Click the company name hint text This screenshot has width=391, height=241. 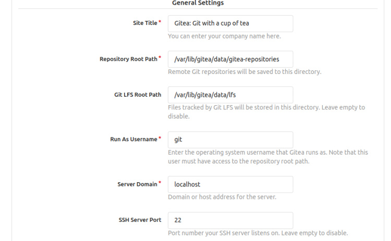pyautogui.click(x=224, y=36)
